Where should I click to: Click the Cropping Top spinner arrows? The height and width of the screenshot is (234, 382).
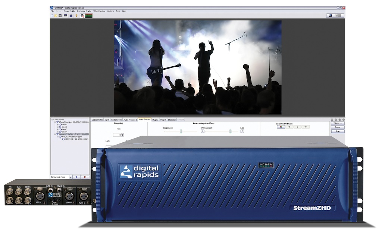[x=122, y=135]
